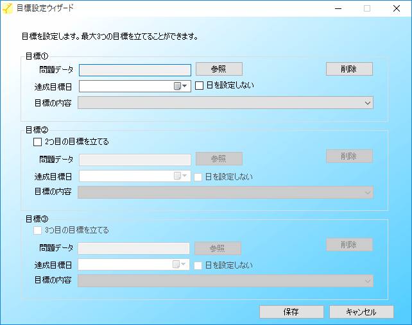Click the キャンセル button
Screen dimensions: 412x325
coord(361,312)
